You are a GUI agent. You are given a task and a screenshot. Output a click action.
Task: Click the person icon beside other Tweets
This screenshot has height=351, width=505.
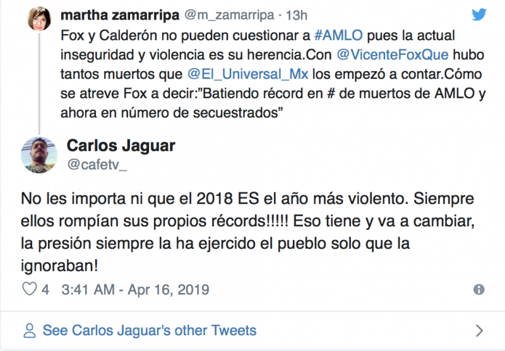tap(29, 330)
